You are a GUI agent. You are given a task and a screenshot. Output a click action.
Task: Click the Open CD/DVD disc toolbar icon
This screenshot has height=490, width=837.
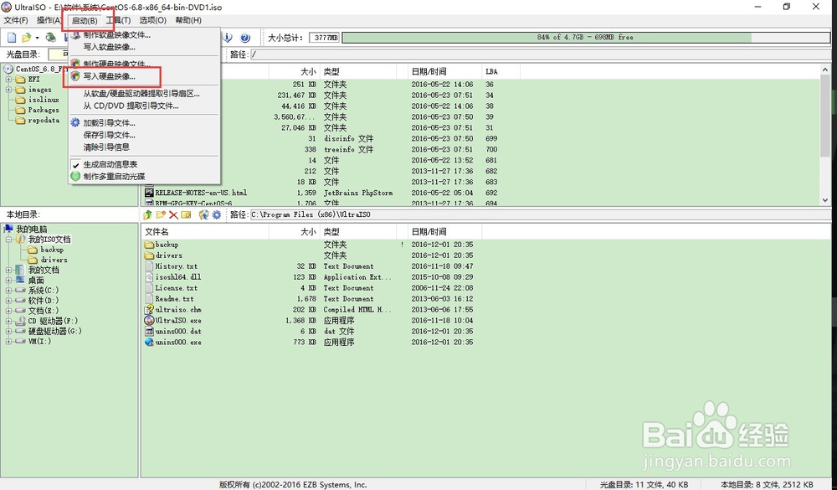51,38
